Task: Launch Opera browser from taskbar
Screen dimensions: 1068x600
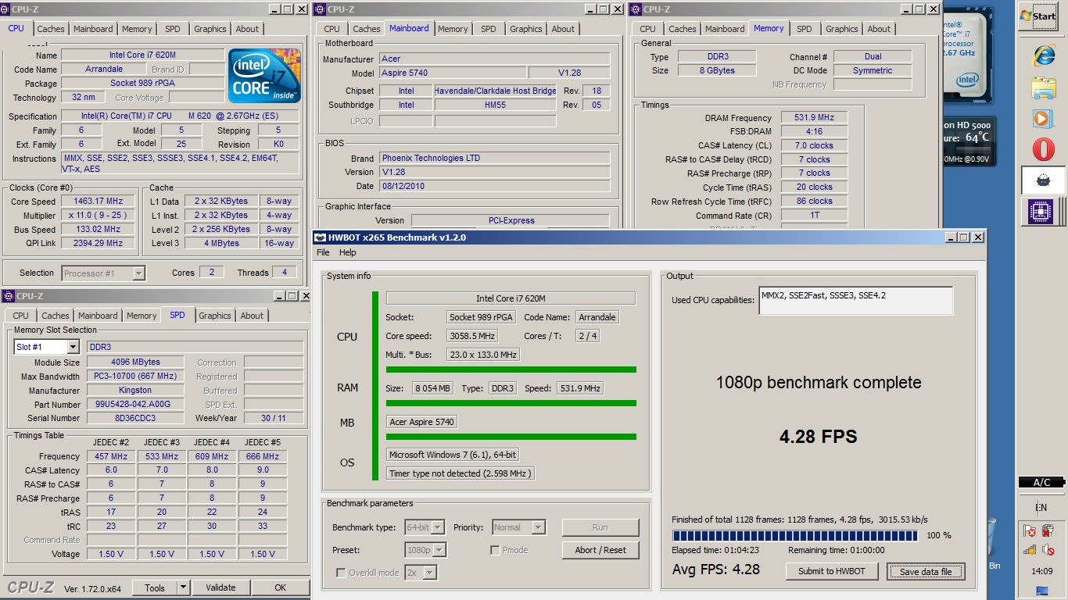Action: pyautogui.click(x=1043, y=148)
